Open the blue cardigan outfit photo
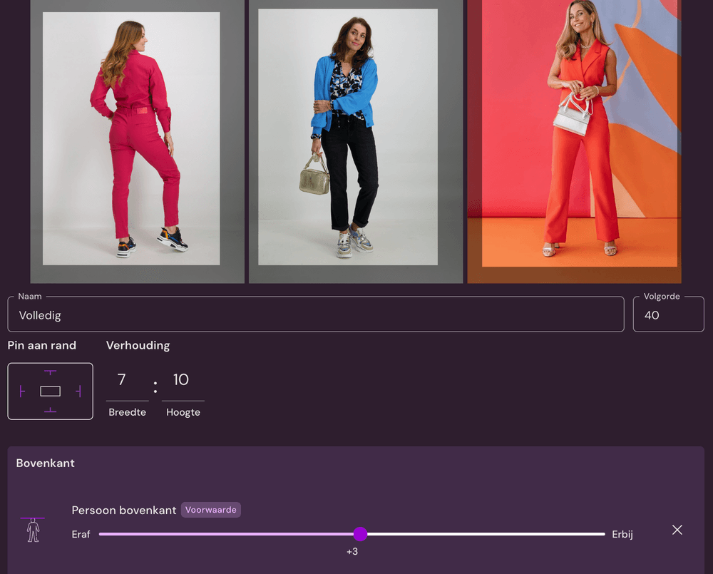The height and width of the screenshot is (574, 713). [x=355, y=140]
